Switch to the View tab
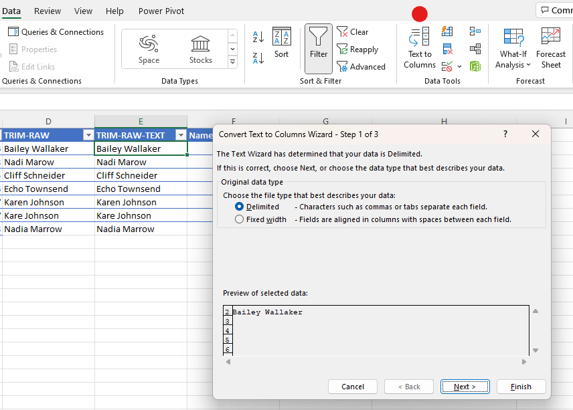Viewport: 573px width, 410px height. [83, 11]
